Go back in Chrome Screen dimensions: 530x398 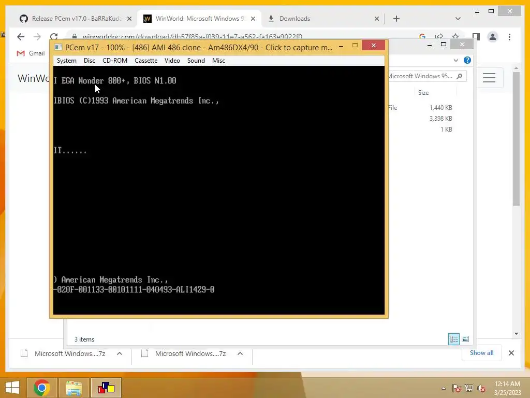pyautogui.click(x=21, y=37)
